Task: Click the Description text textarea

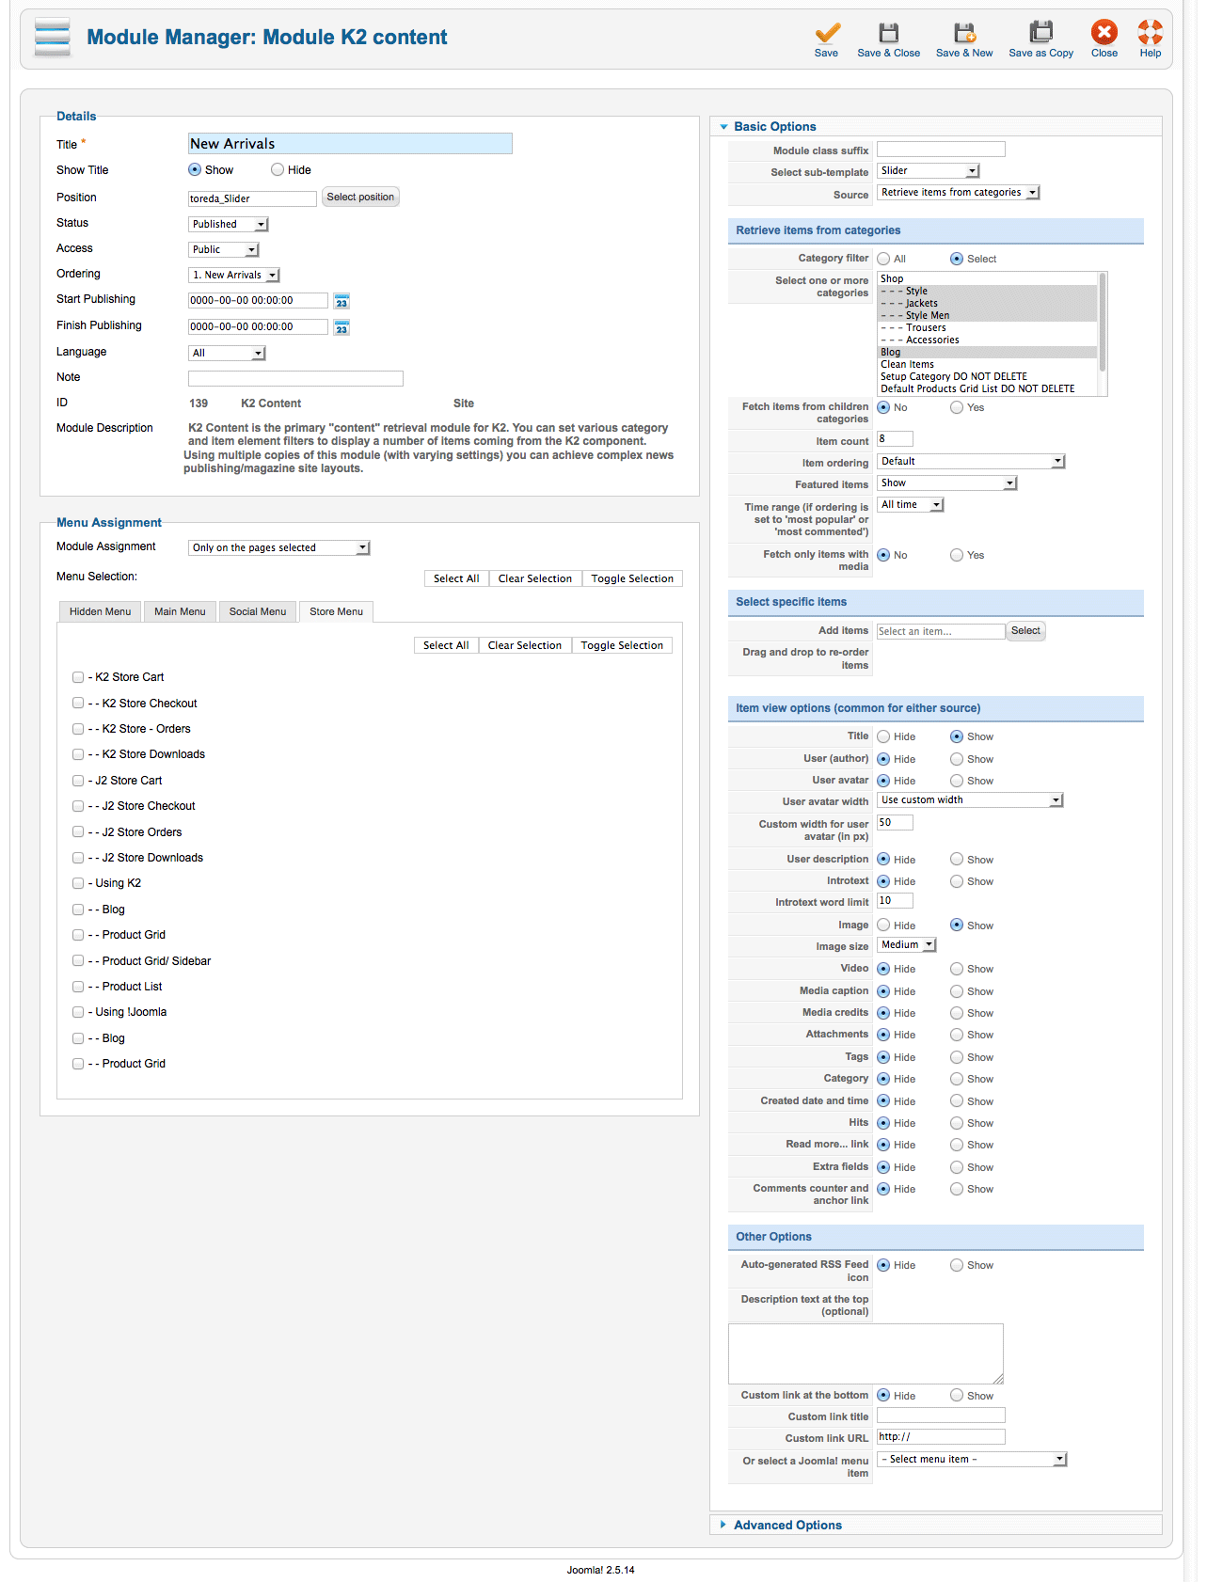Action: point(866,1354)
